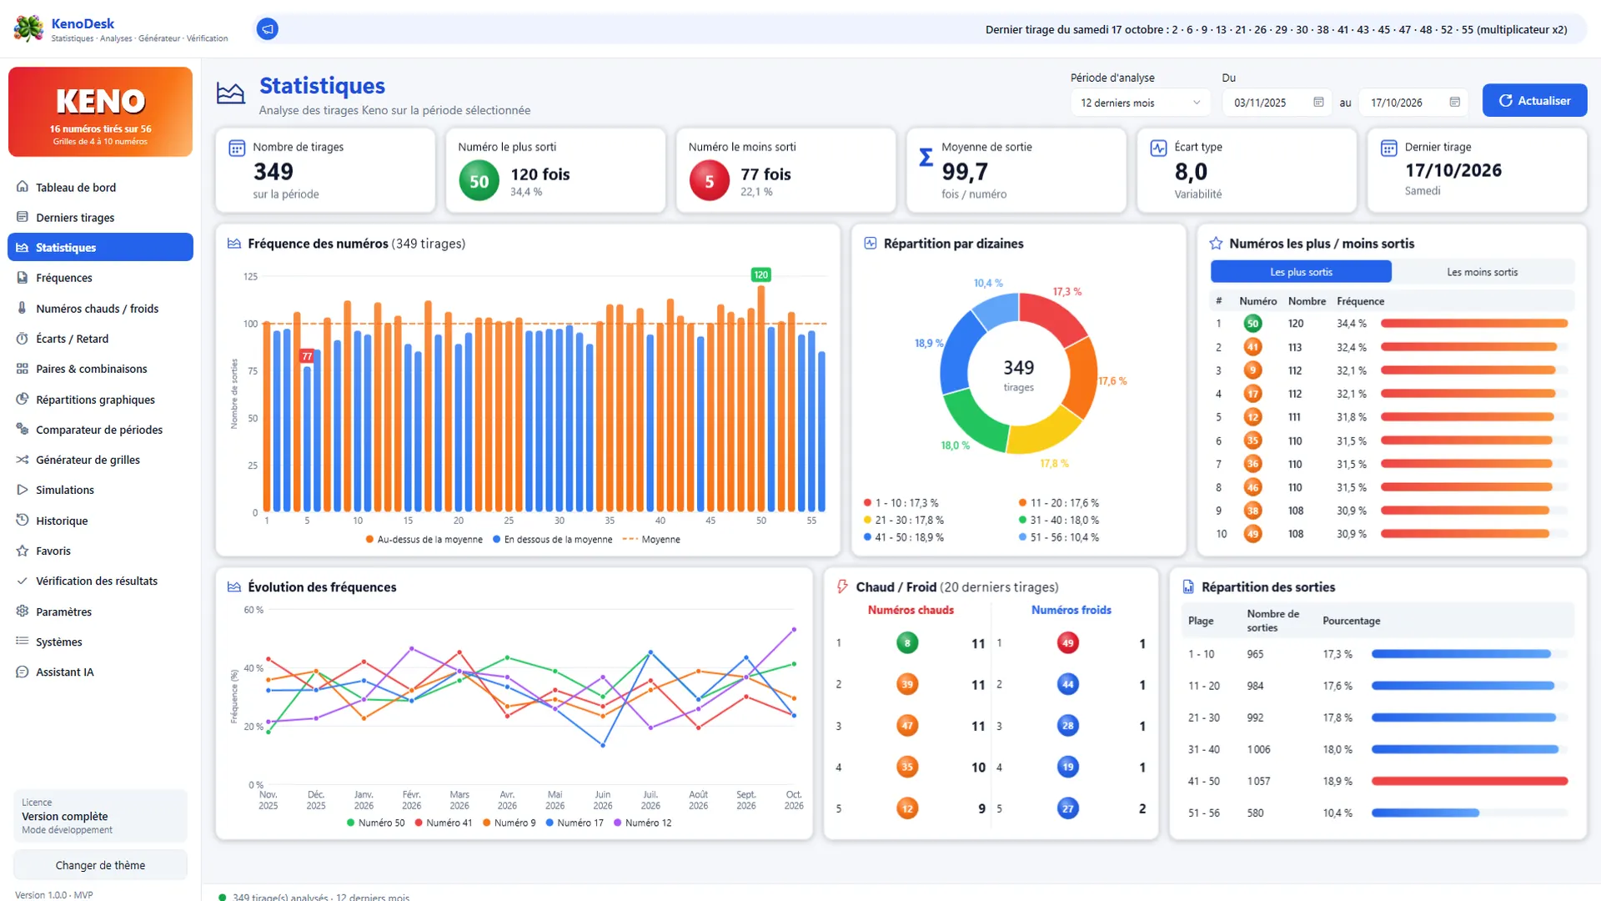Click the Du start date input field
Viewport: 1601px width, 901px height.
point(1277,103)
